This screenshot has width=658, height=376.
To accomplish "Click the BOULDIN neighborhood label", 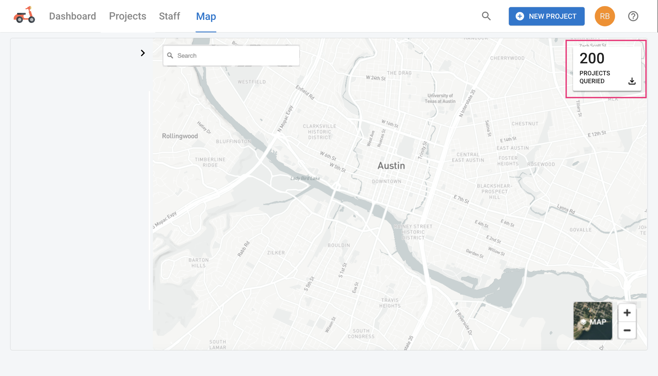I will pos(339,245).
